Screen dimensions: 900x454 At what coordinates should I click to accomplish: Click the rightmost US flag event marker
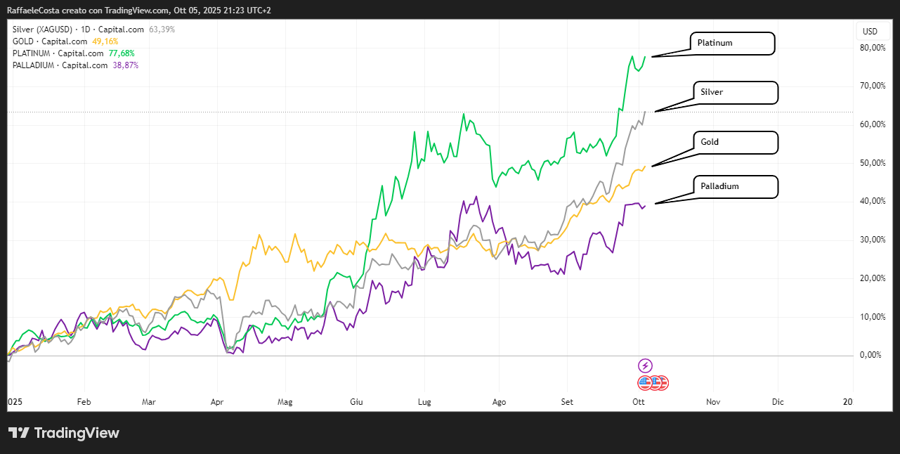(662, 383)
